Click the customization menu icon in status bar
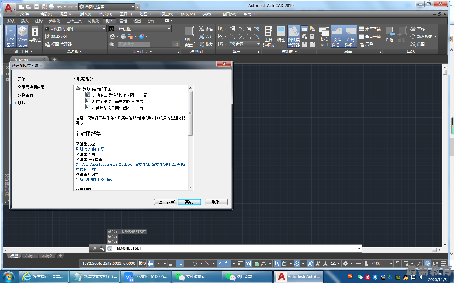This screenshot has height=283, width=454. (443, 263)
